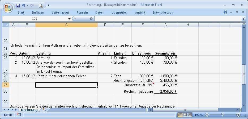Click the 100 % zoom level button

(x=199, y=115)
